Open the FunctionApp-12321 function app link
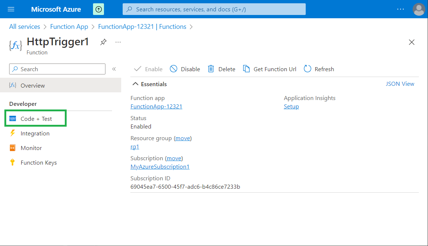Image resolution: width=428 pixels, height=246 pixels. pyautogui.click(x=156, y=107)
